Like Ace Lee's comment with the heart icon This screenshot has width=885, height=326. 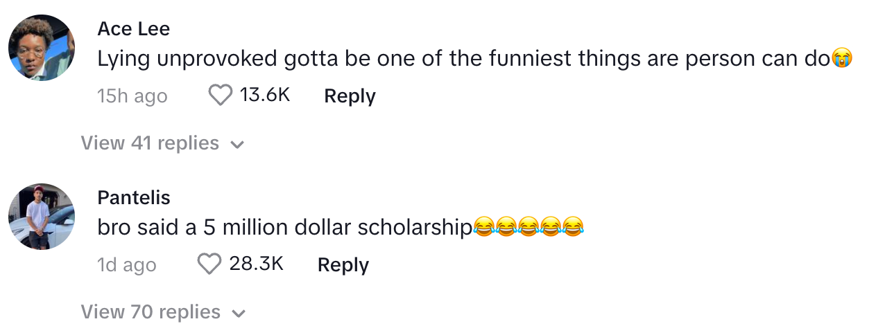coord(221,96)
